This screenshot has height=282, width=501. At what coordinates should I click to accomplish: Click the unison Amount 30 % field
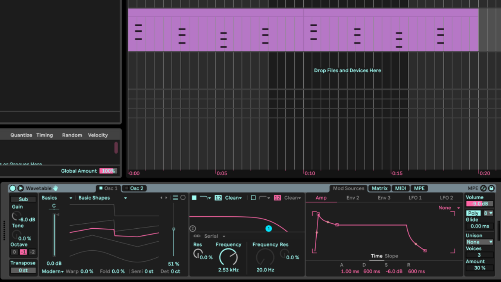pos(480,268)
